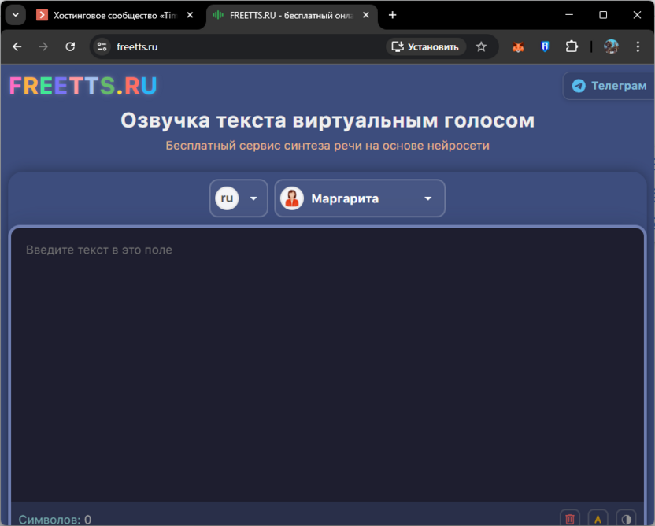Clear the text using the trash icon
Screen dimensions: 655x526
[570, 519]
